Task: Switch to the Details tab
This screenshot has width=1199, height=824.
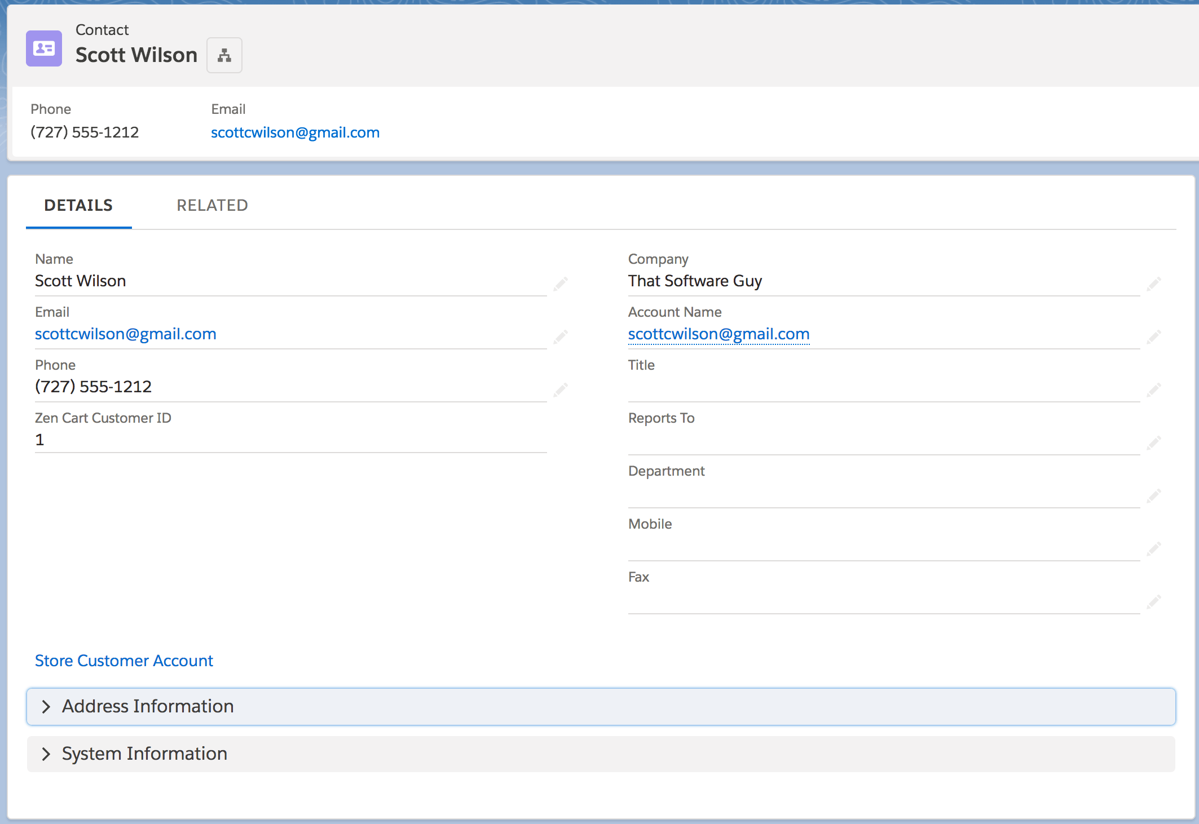Action: pyautogui.click(x=78, y=205)
